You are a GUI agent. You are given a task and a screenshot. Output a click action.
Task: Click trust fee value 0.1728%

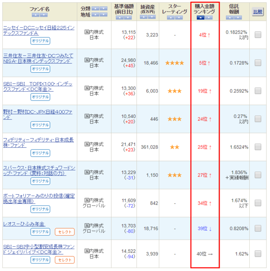[x=239, y=63]
